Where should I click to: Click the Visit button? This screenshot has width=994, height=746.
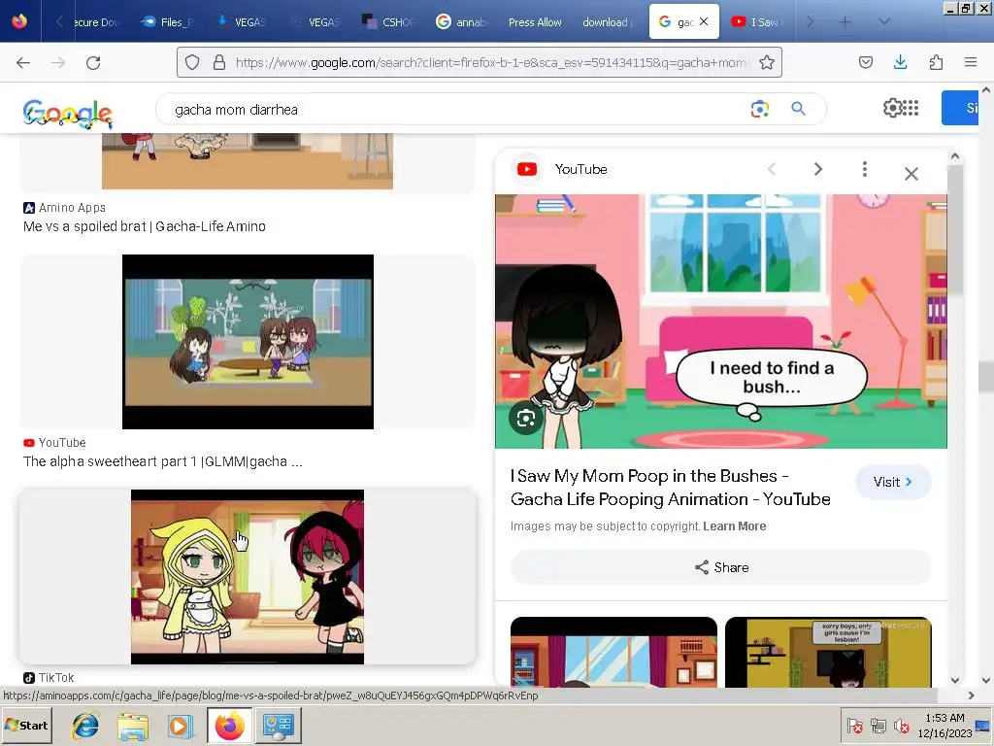(x=893, y=482)
